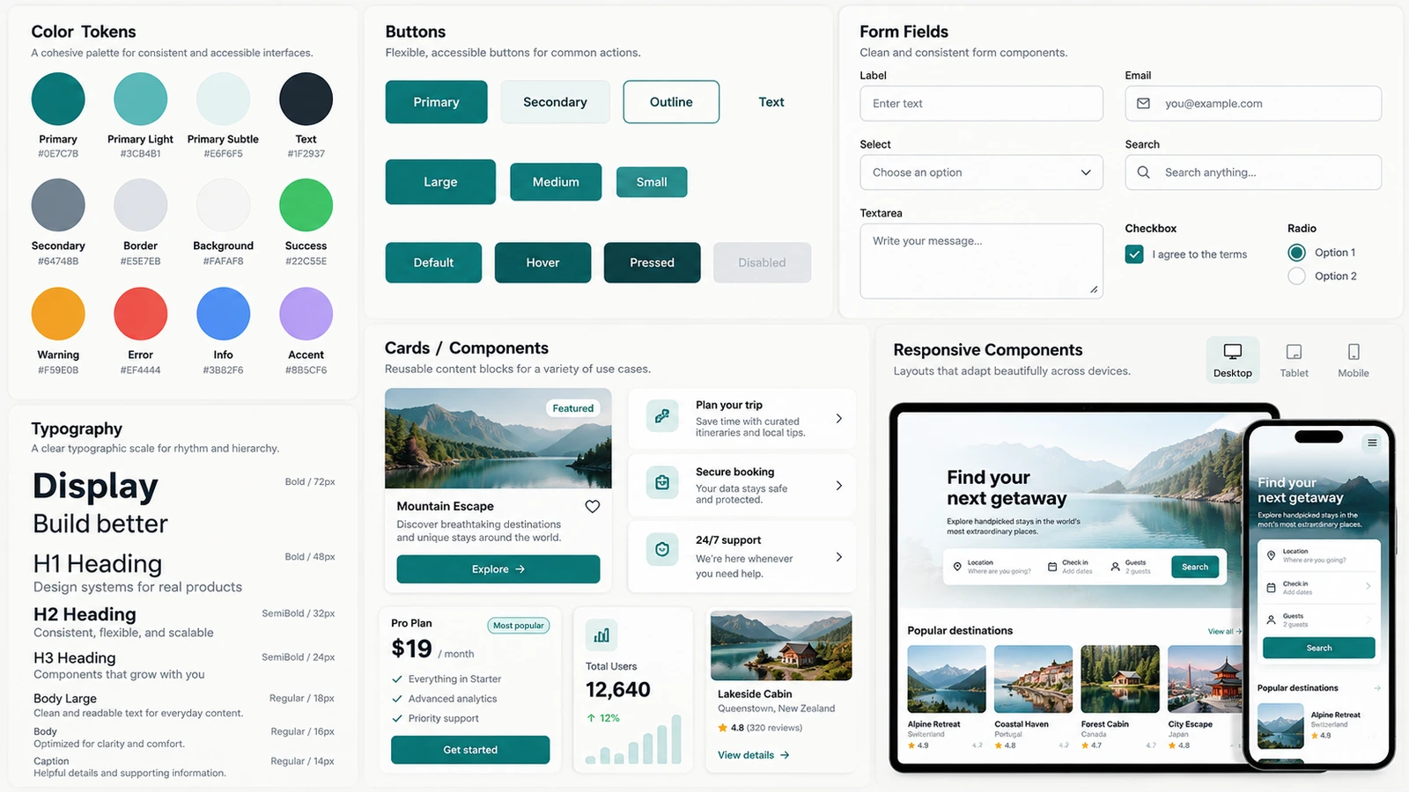
Task: Expand the Secure booking chevron
Action: (838, 486)
